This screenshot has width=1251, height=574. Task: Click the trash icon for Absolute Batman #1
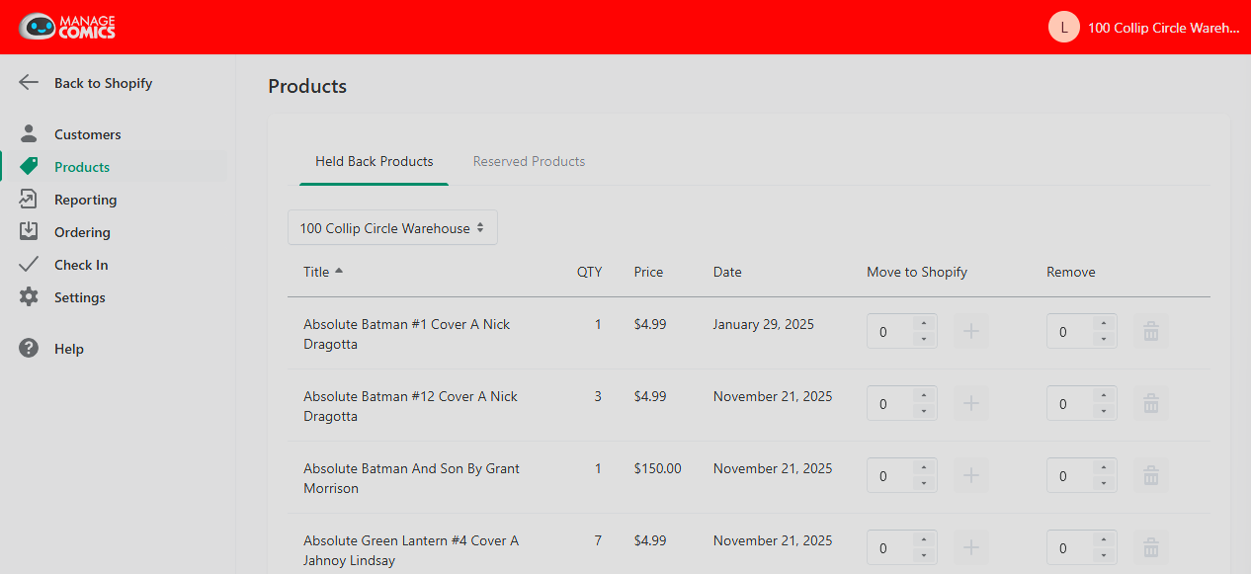click(x=1151, y=332)
